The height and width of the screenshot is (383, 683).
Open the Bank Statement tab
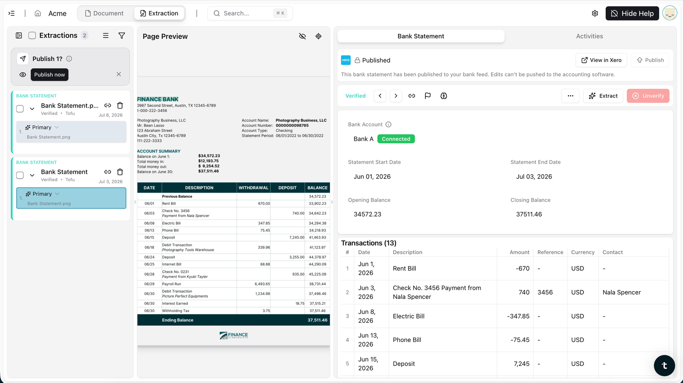tap(421, 36)
